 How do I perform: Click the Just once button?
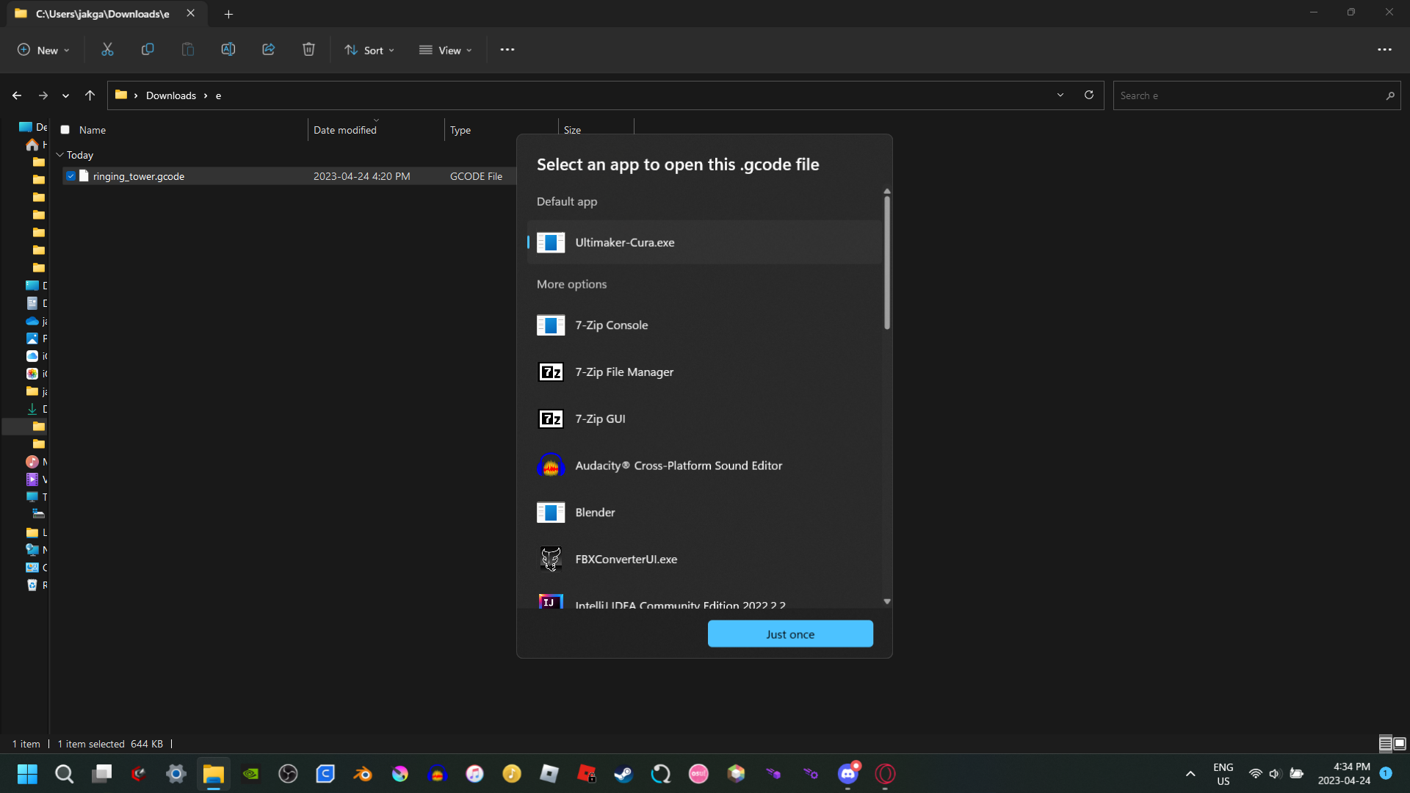(790, 634)
